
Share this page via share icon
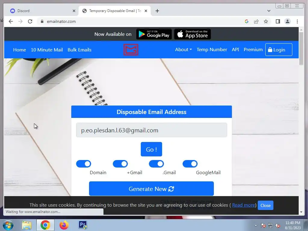click(256, 21)
